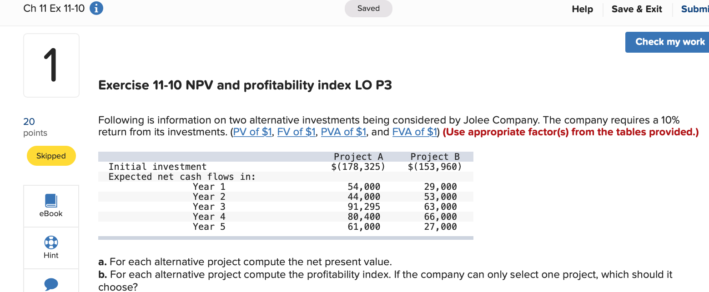Click the Year 5 row label
709x292 pixels.
click(209, 227)
